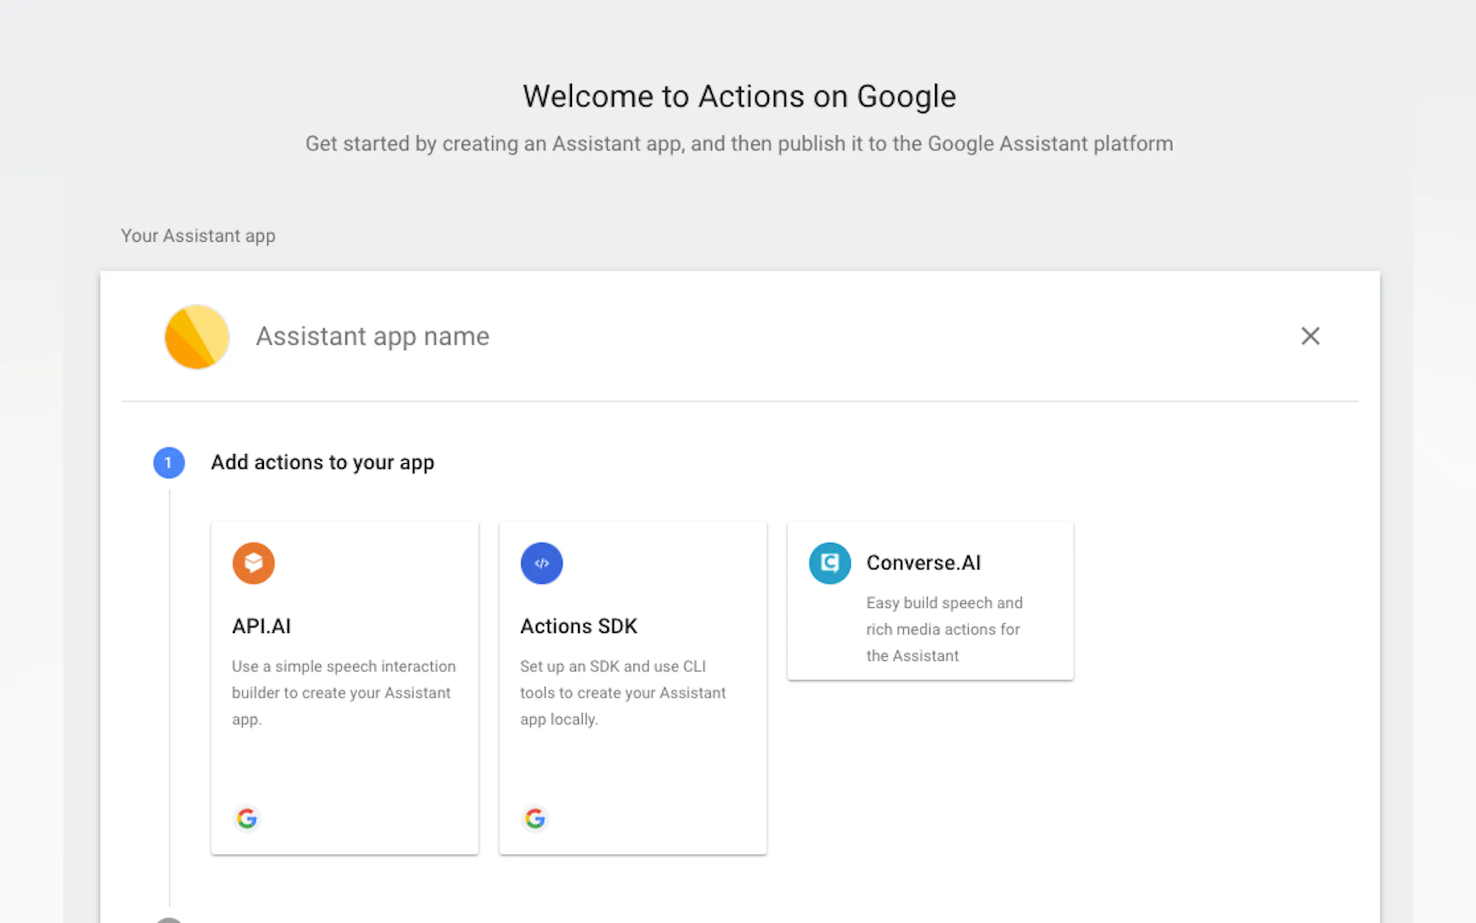Image resolution: width=1476 pixels, height=923 pixels.
Task: Click the blue step 1 circle
Action: point(169,463)
